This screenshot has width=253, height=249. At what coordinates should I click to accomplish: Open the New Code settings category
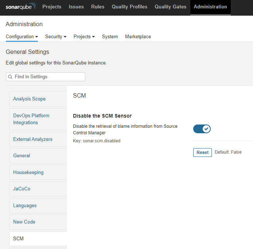[x=24, y=222]
